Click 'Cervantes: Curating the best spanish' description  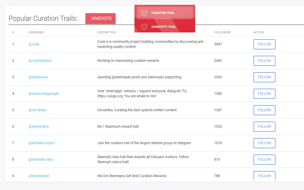[x=137, y=110]
